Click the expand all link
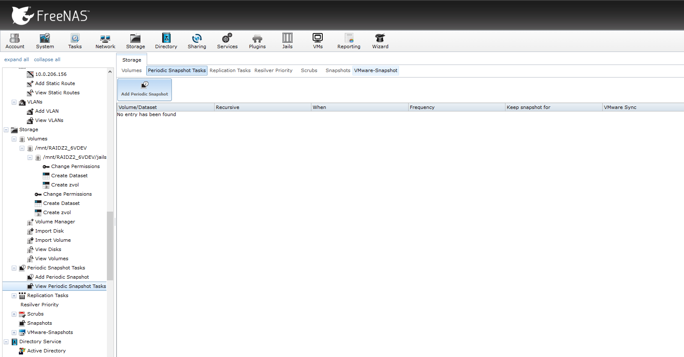684x357 pixels. pos(17,59)
